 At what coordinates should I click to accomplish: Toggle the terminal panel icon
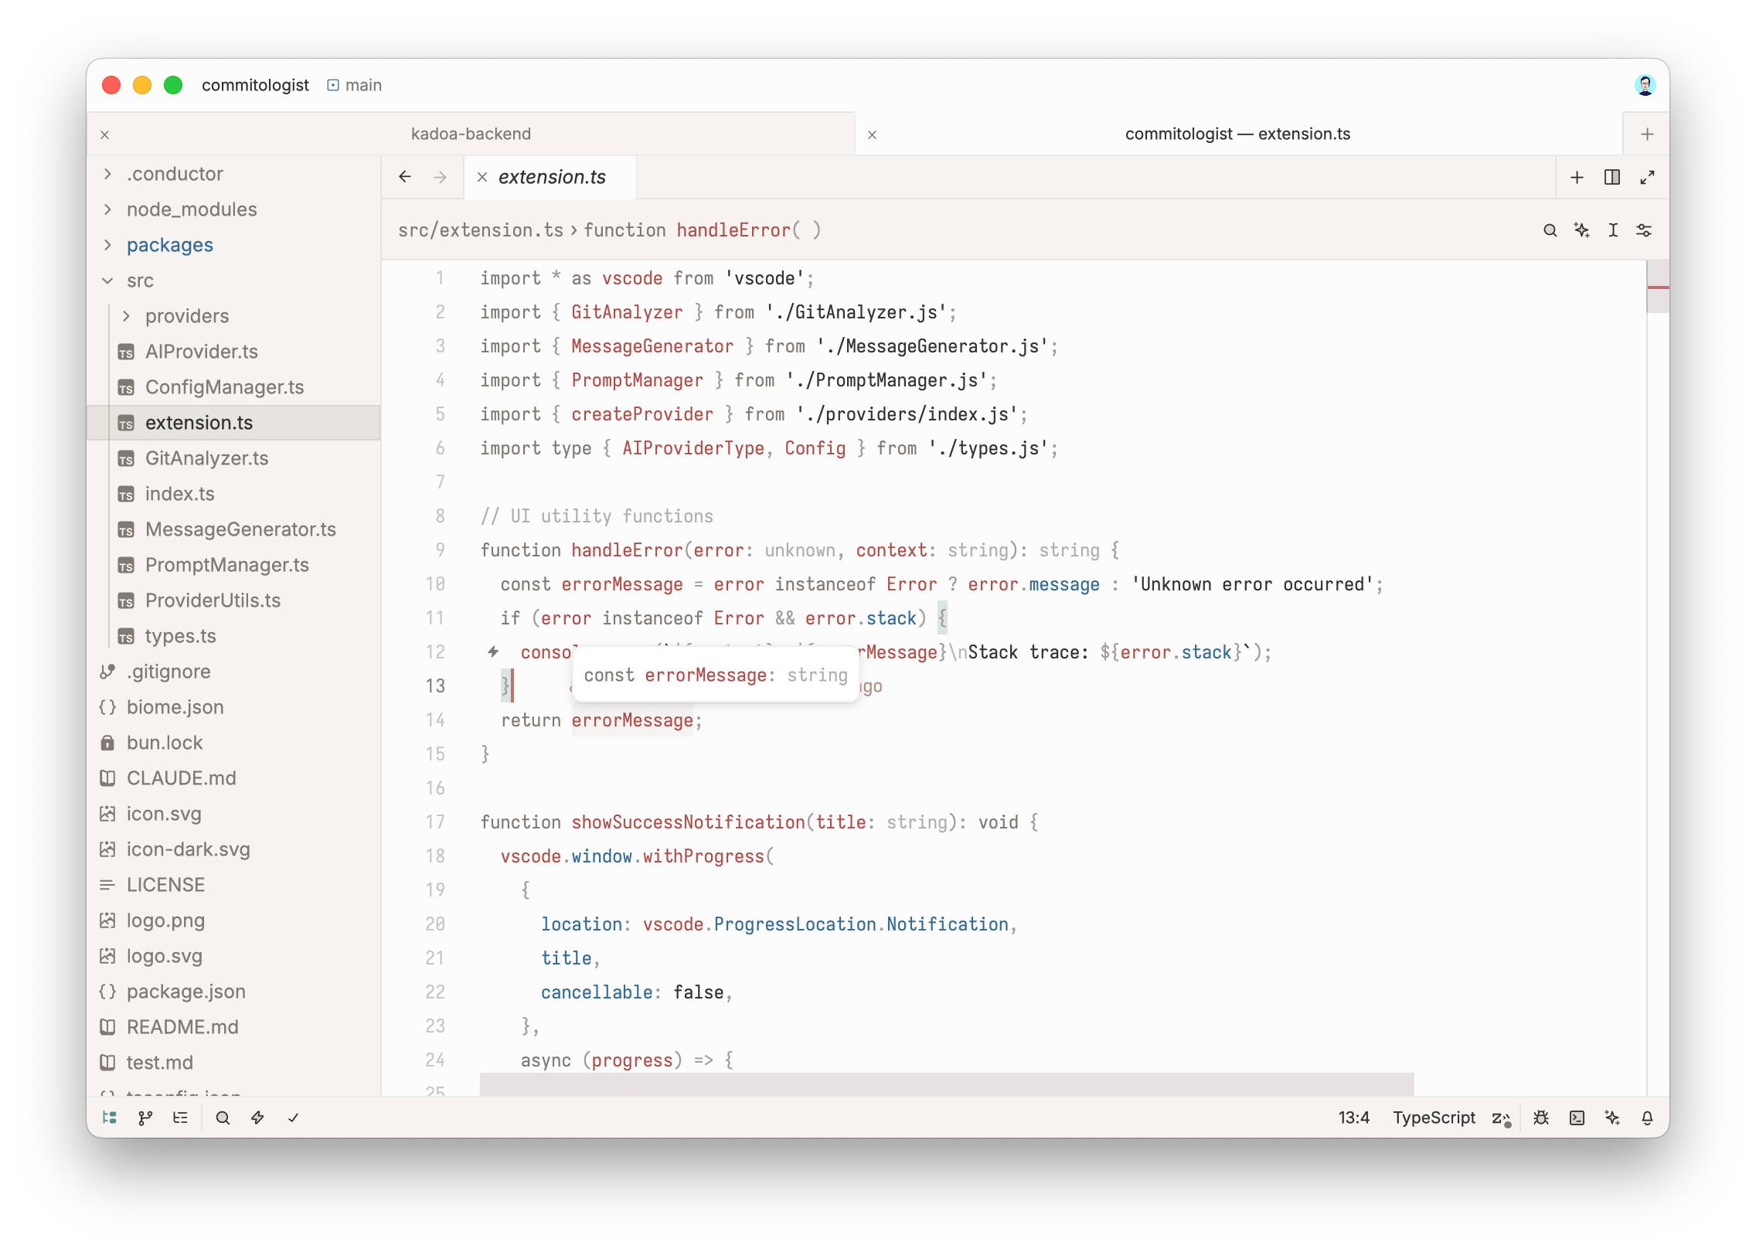[x=1577, y=1118]
